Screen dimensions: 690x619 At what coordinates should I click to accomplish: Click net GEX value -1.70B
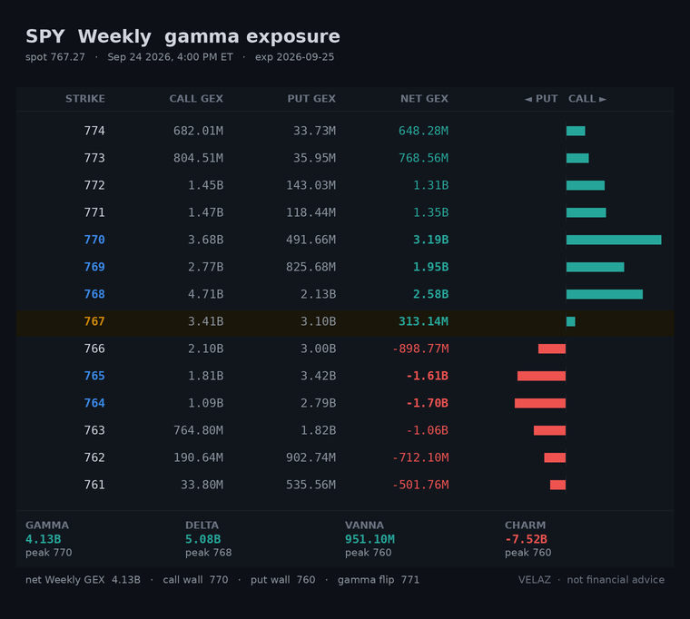(428, 403)
